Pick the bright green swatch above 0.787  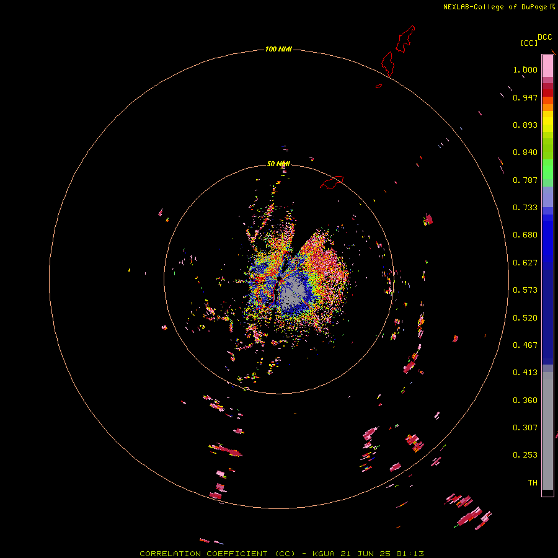pyautogui.click(x=547, y=169)
